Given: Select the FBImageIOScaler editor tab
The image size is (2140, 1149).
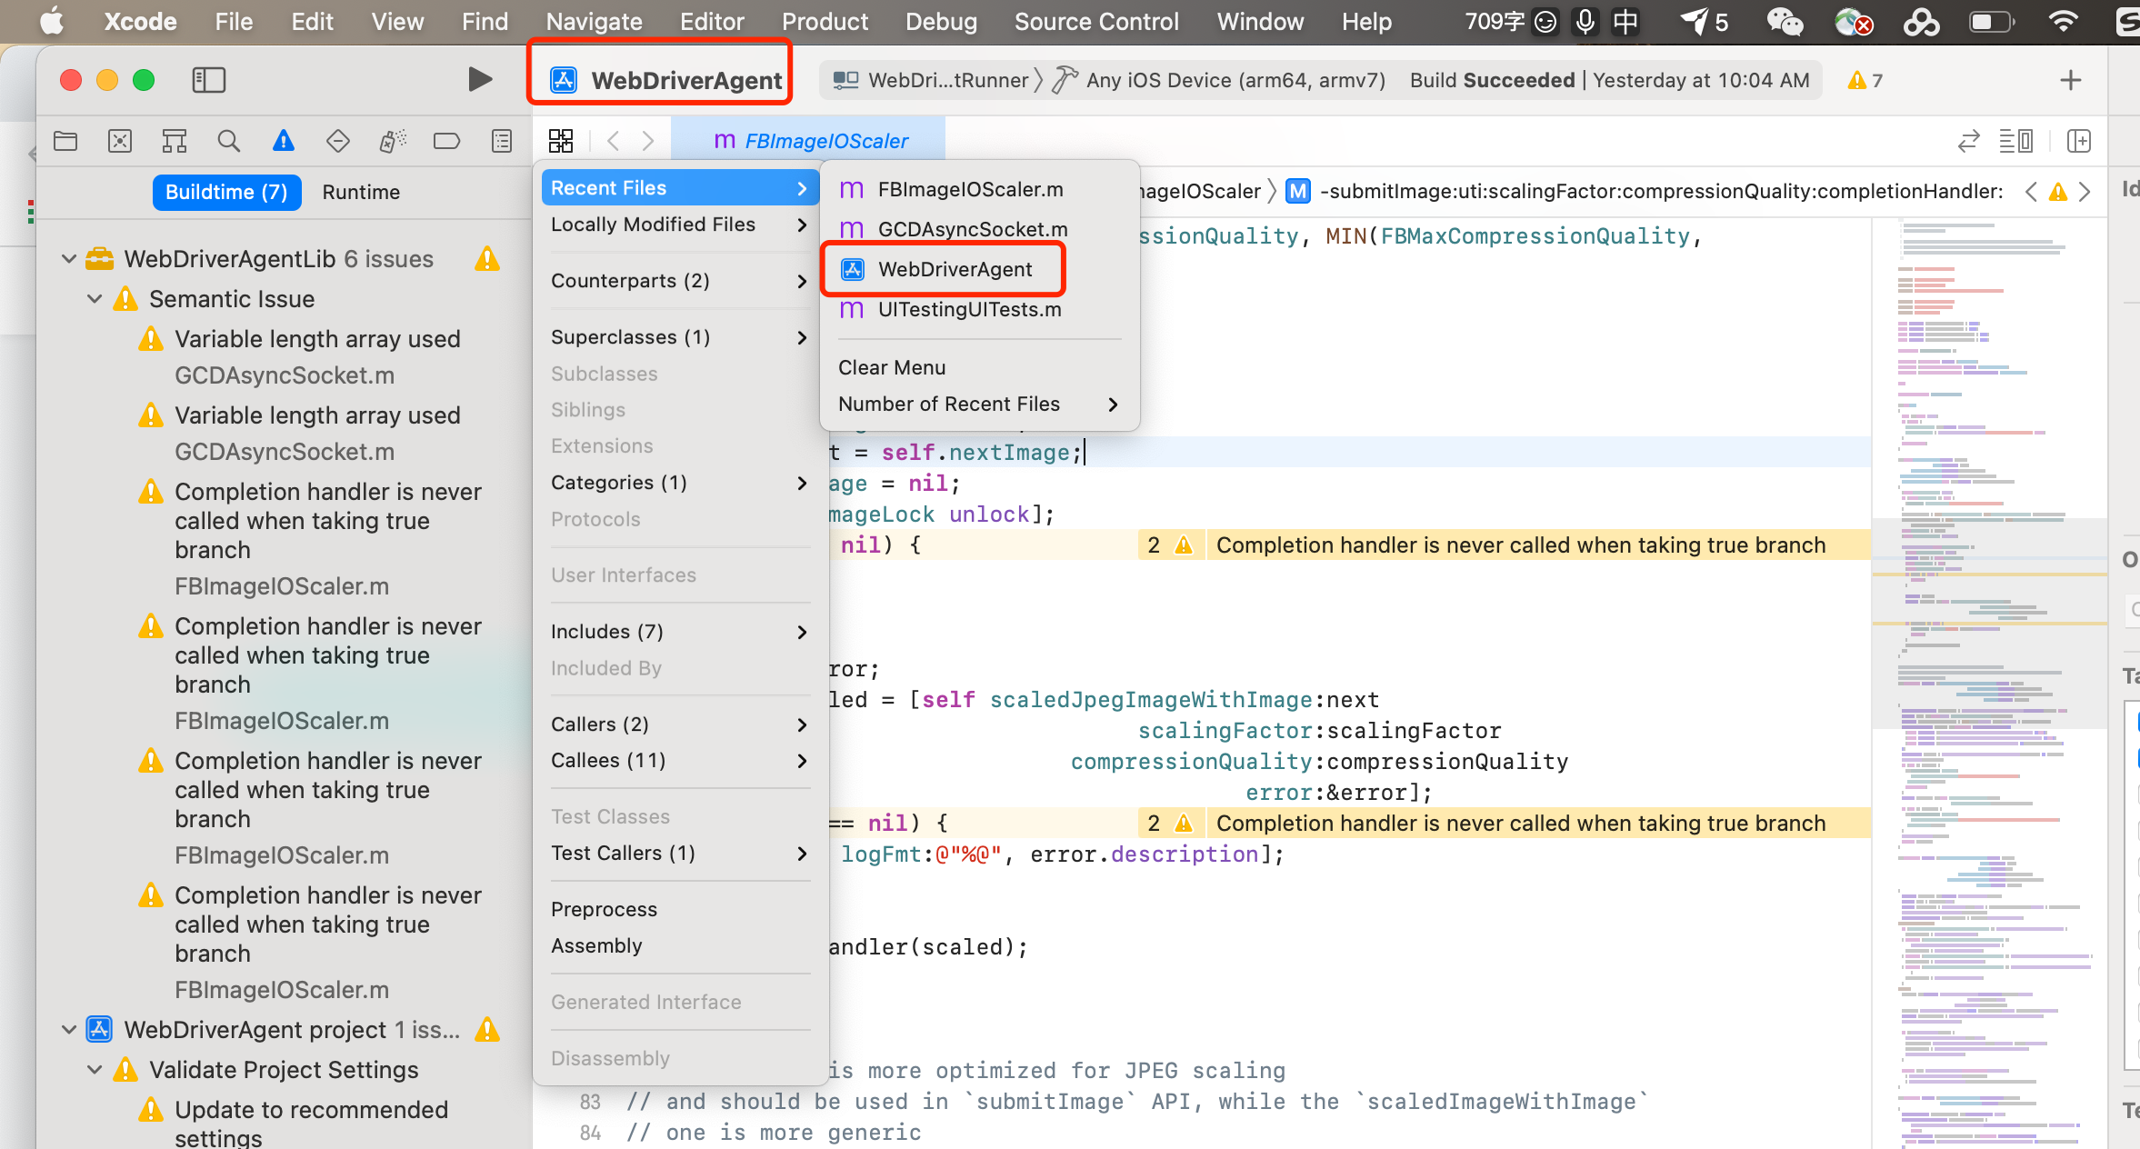Looking at the screenshot, I should [809, 141].
